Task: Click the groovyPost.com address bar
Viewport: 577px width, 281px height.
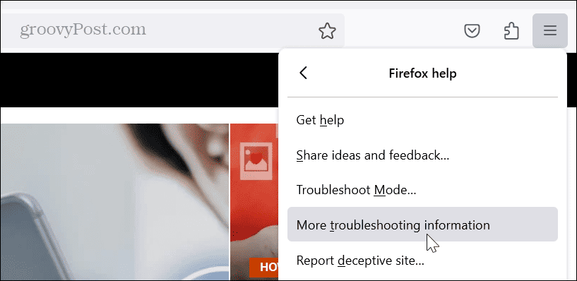Action: click(x=172, y=31)
